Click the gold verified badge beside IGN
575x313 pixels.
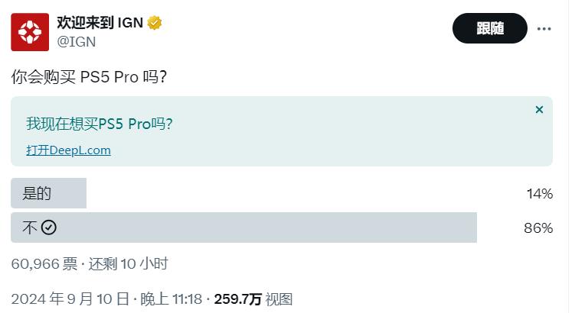coord(155,23)
